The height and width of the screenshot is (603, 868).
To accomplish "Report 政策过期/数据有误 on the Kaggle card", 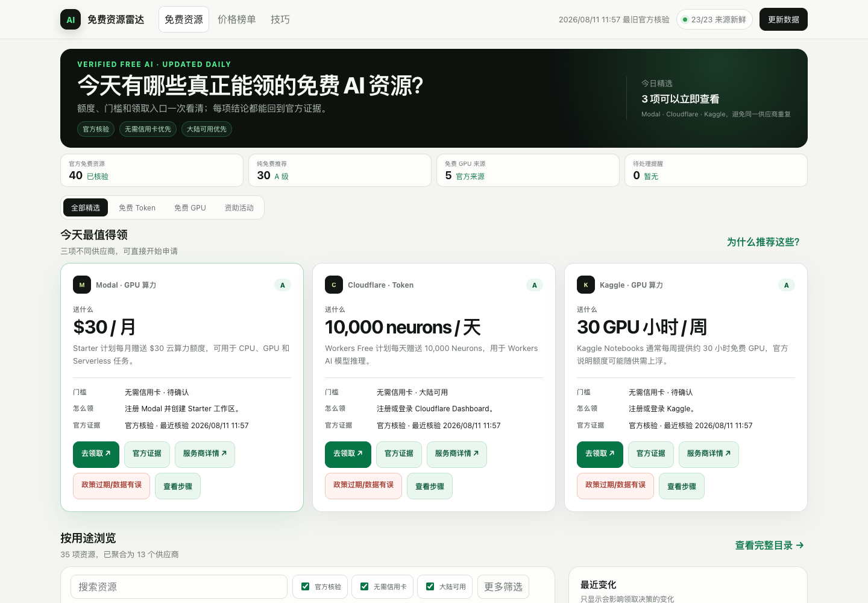I will [615, 485].
